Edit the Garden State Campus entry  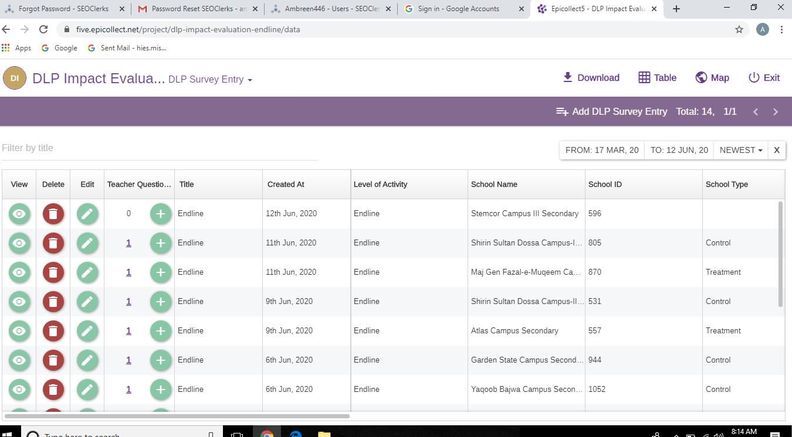tap(87, 360)
